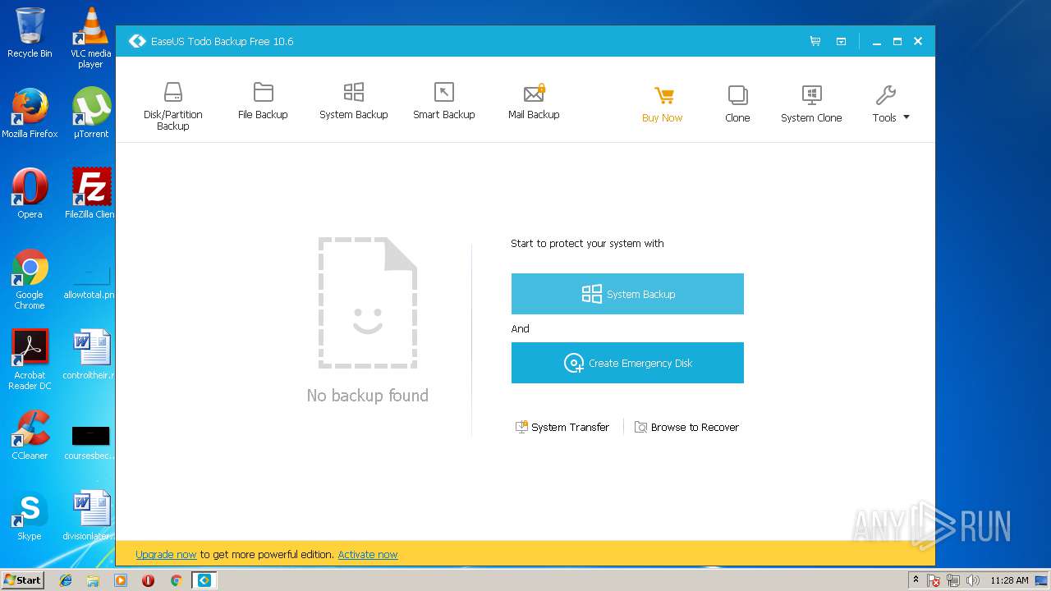1051x591 pixels.
Task: Open Google Chrome desktop shortcut
Action: click(x=30, y=279)
